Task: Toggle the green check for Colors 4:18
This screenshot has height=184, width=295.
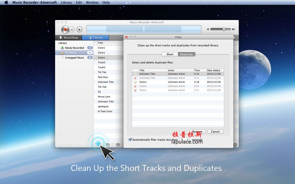Action: (135, 82)
